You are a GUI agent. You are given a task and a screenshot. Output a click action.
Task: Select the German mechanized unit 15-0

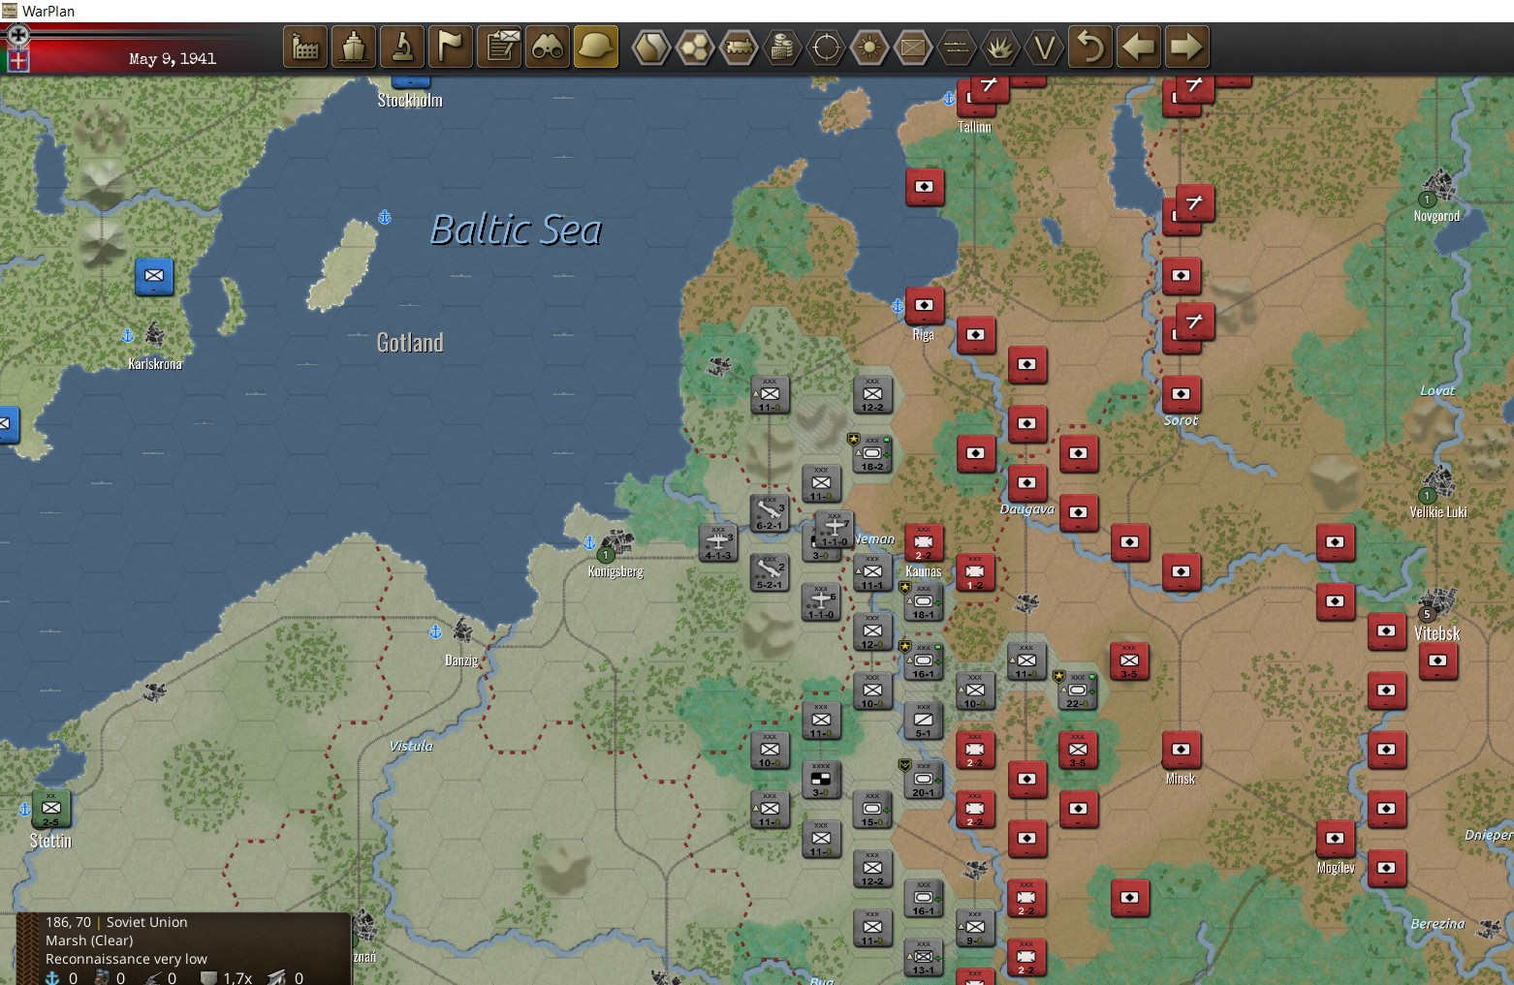tap(872, 809)
